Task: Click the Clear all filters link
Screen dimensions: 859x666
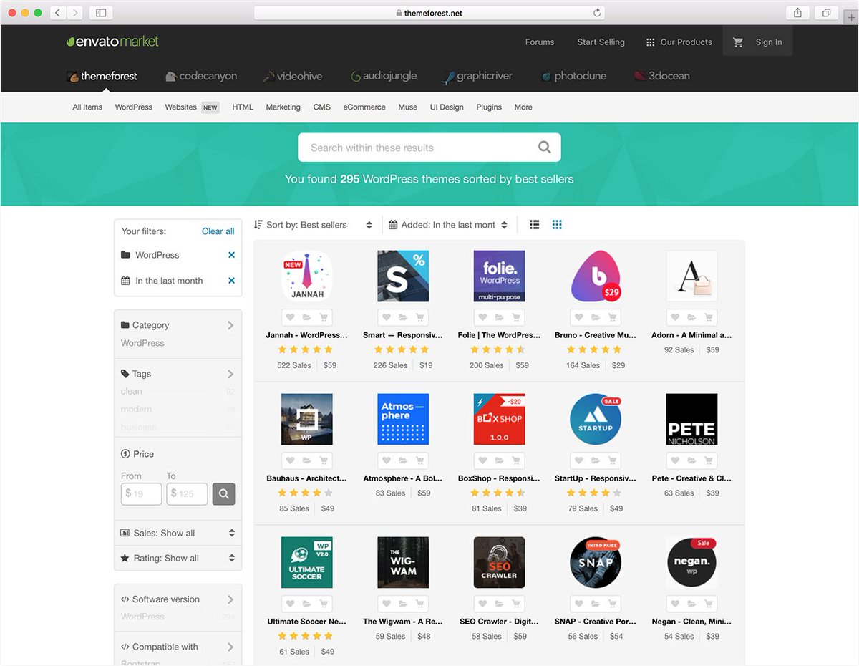Action: pos(218,231)
